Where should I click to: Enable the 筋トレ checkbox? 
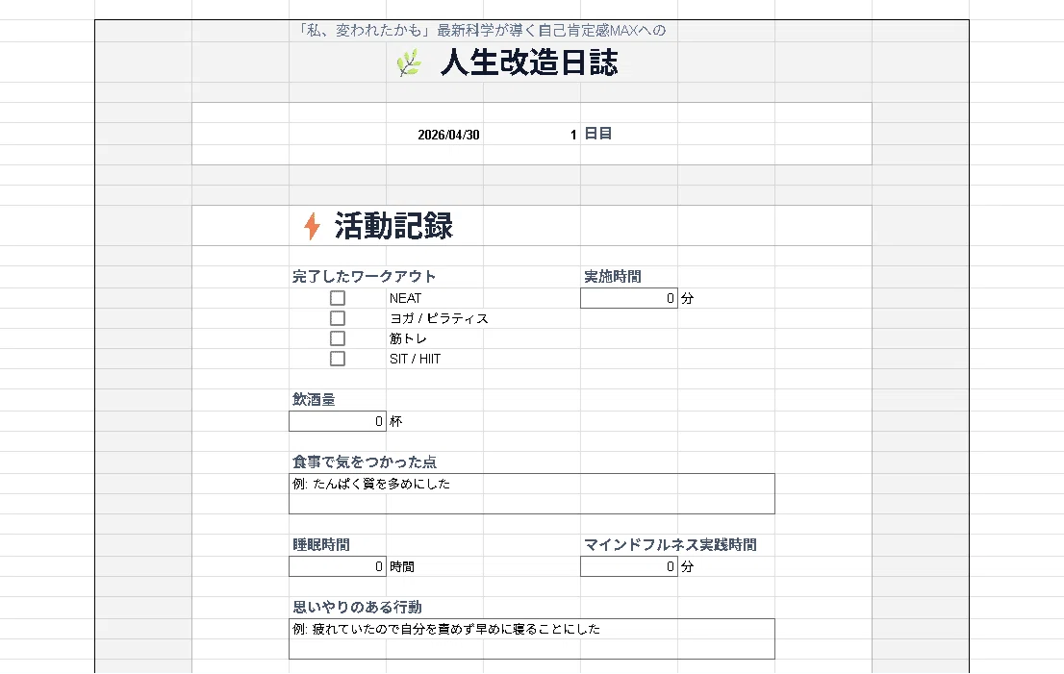pos(338,338)
